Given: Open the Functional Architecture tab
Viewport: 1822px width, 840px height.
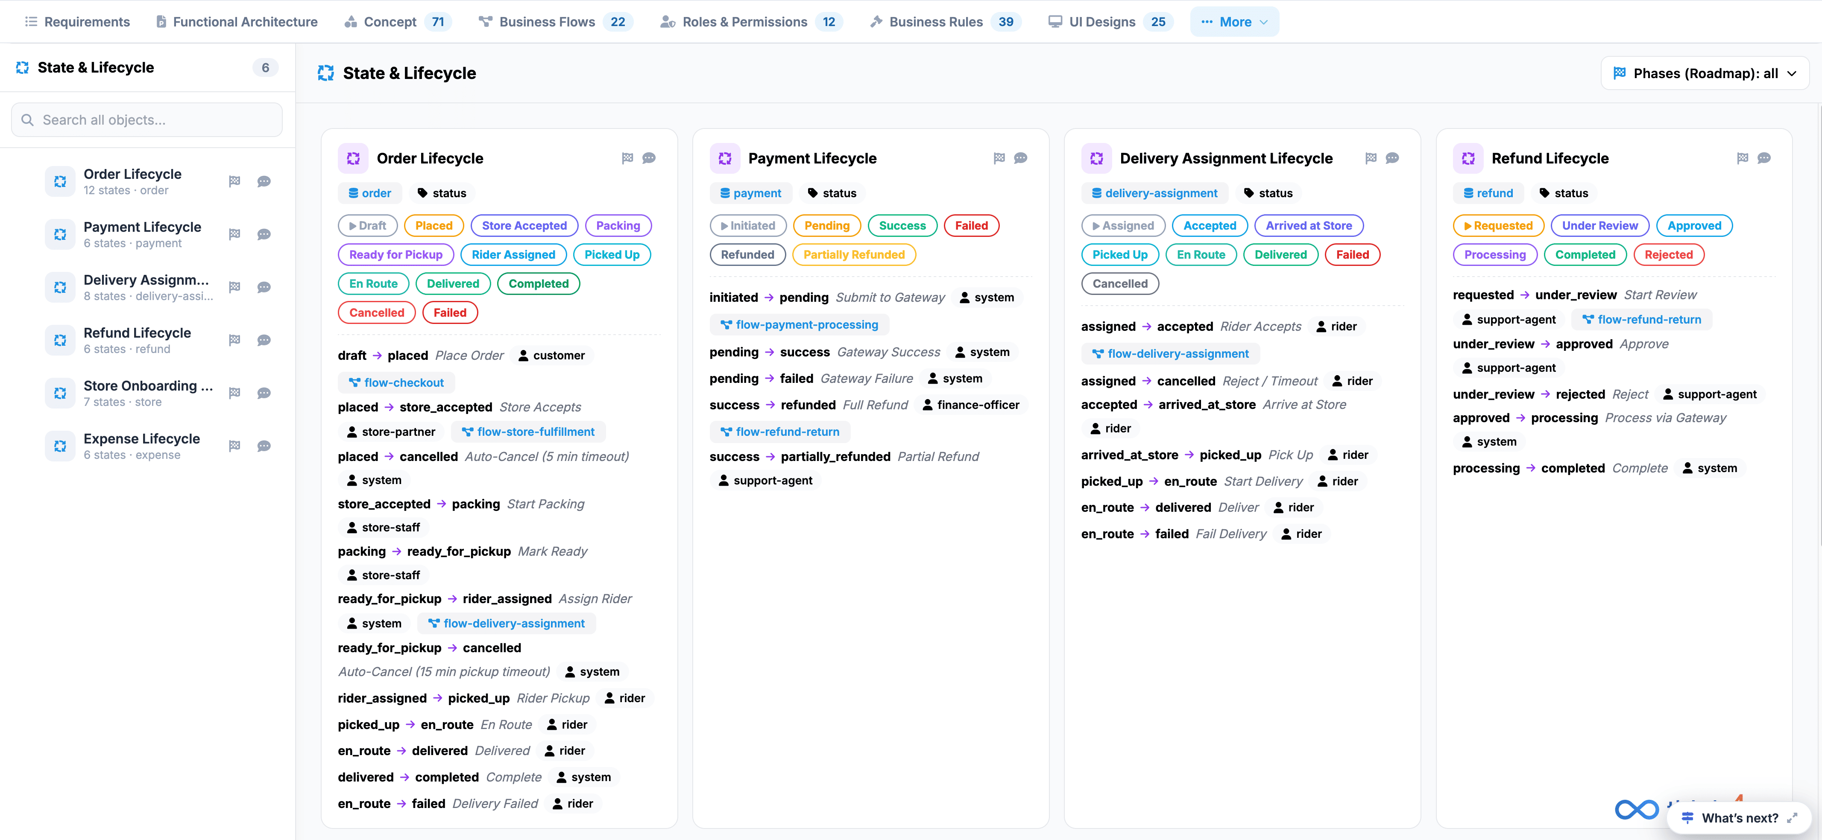Looking at the screenshot, I should [236, 22].
